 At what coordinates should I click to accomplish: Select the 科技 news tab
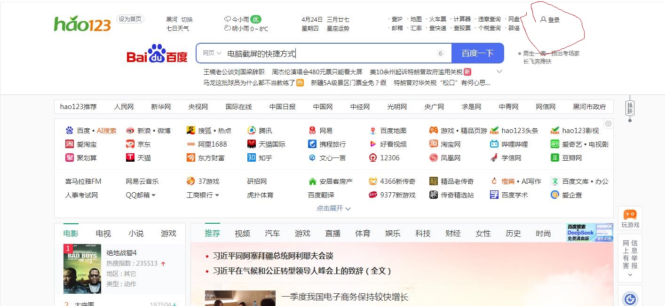pyautogui.click(x=423, y=233)
